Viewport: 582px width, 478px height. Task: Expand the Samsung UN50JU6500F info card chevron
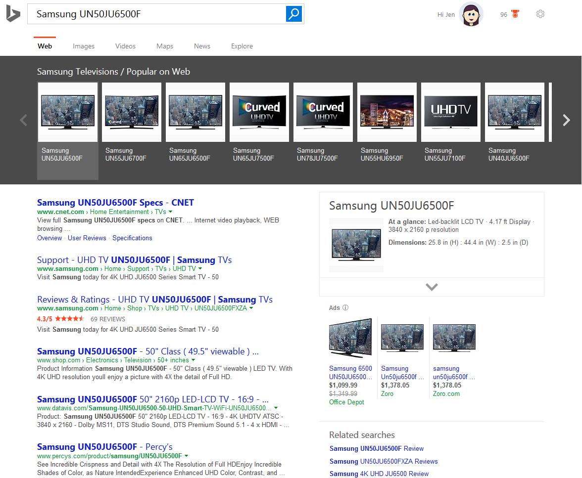point(432,287)
